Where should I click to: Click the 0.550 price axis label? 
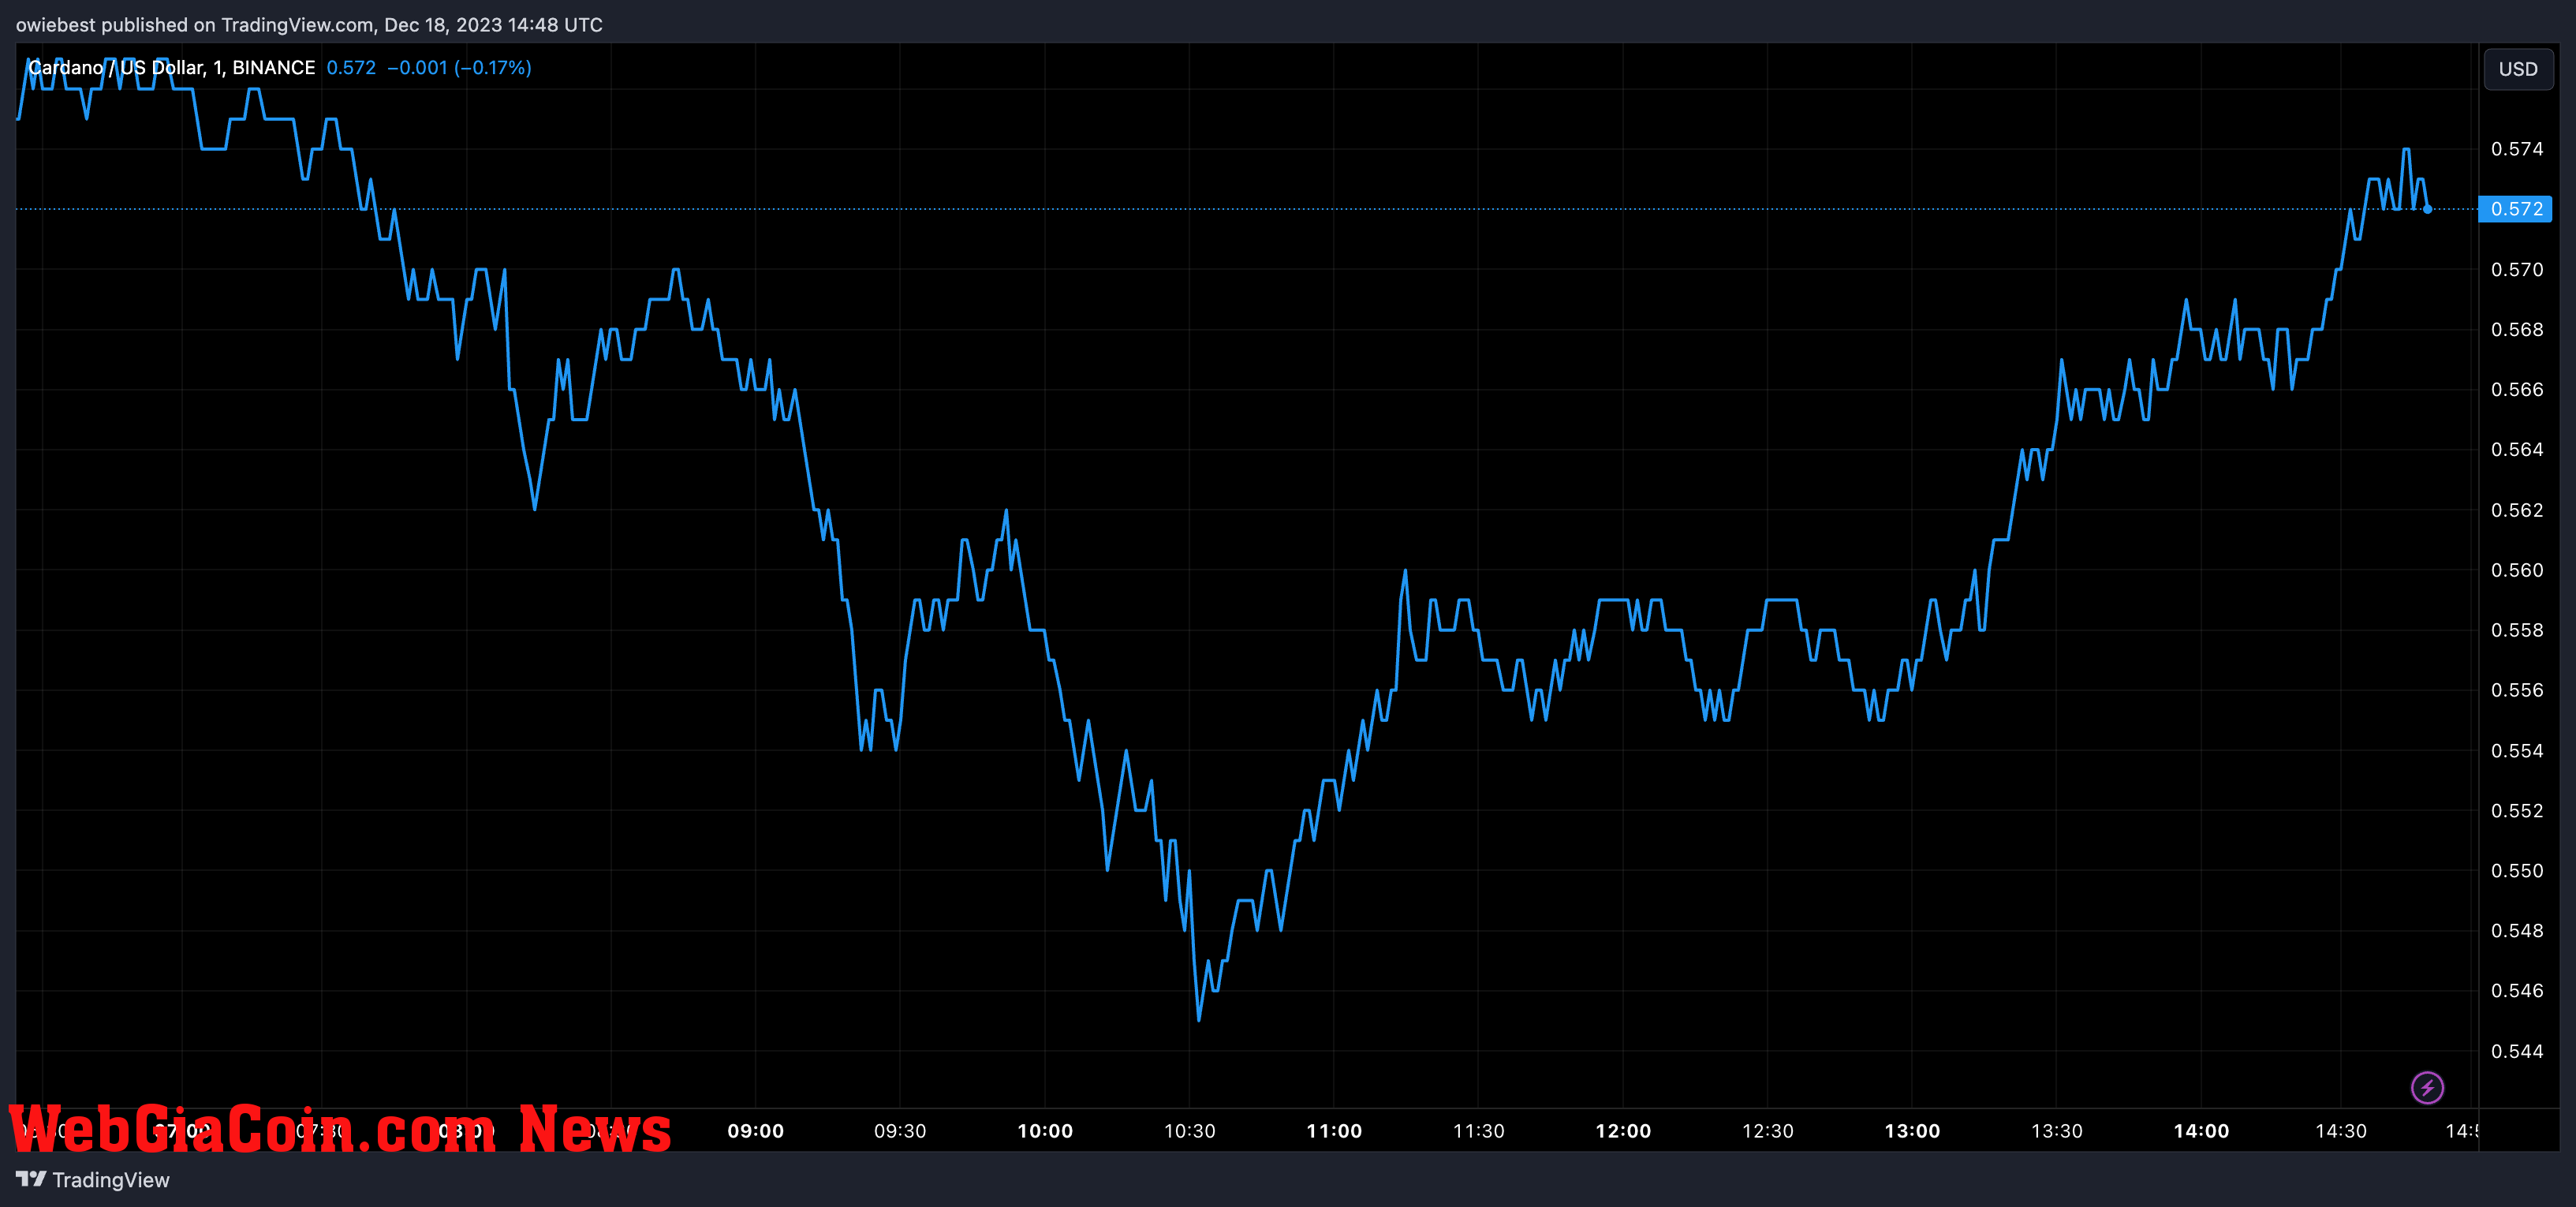[2517, 870]
